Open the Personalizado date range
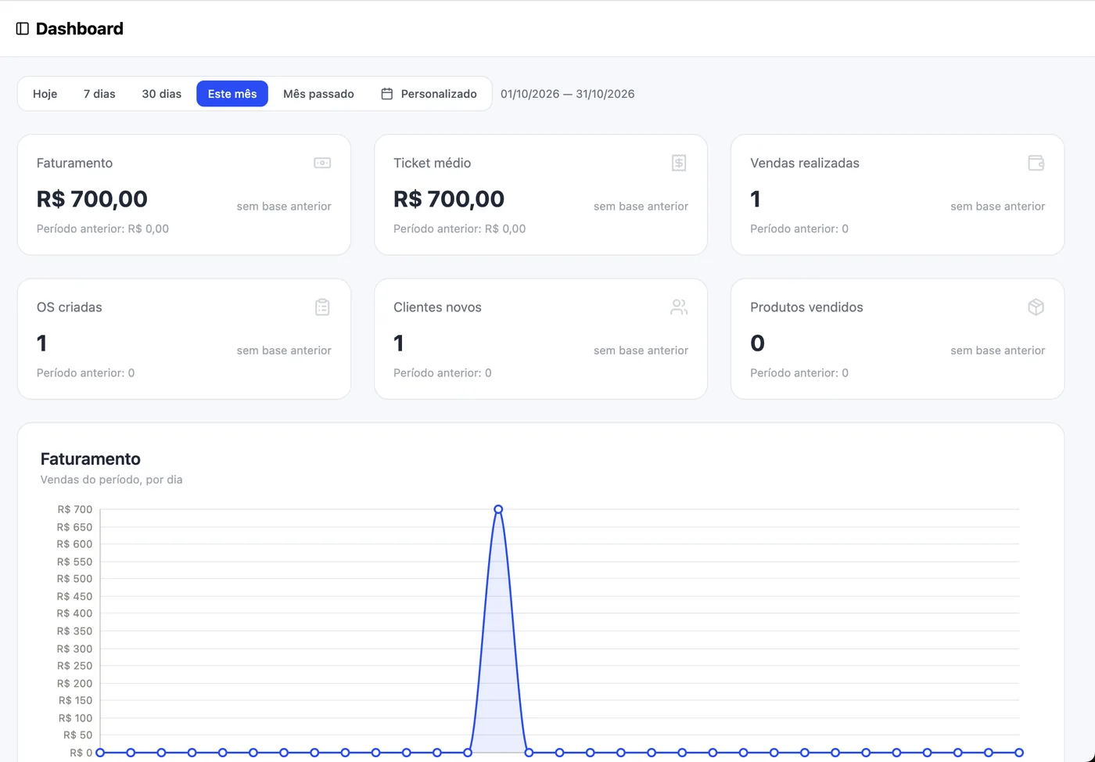 pos(429,94)
